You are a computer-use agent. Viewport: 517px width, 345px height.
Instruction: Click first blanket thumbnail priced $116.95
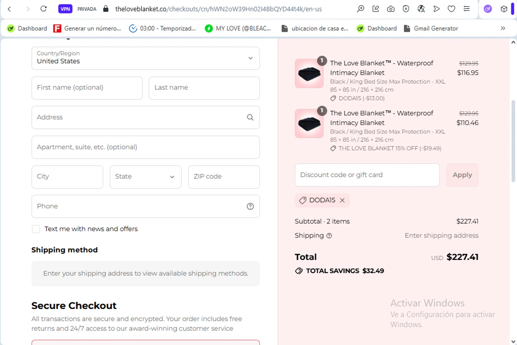pyautogui.click(x=309, y=73)
